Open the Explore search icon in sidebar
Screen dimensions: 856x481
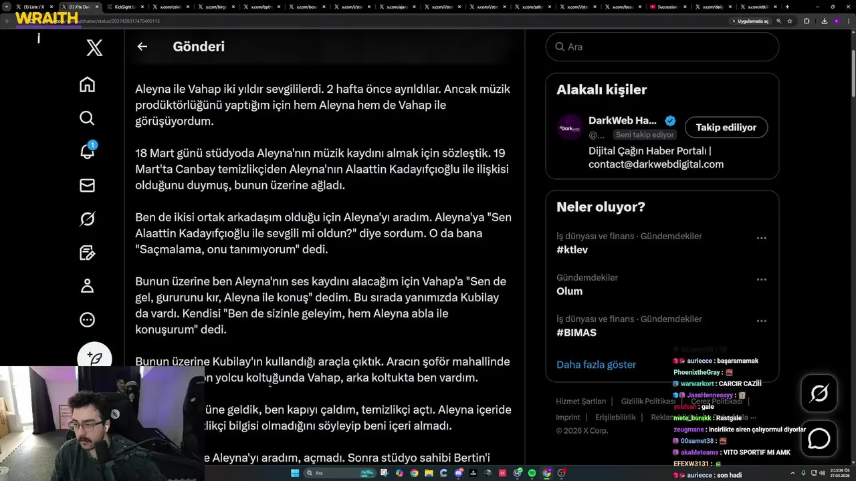click(x=87, y=118)
